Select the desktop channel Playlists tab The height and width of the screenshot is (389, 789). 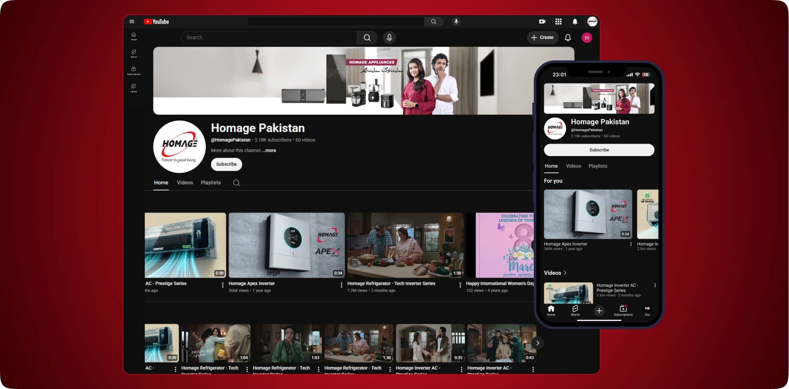pyautogui.click(x=211, y=182)
